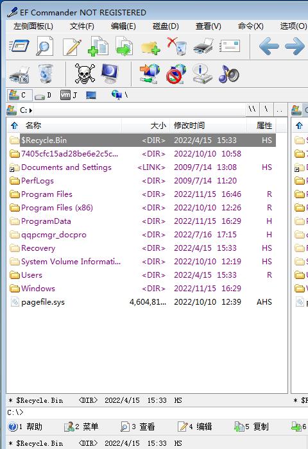Image resolution: width=308 pixels, height=449 pixels.
Task: Open the network backslash drive button
Action: [x=120, y=95]
